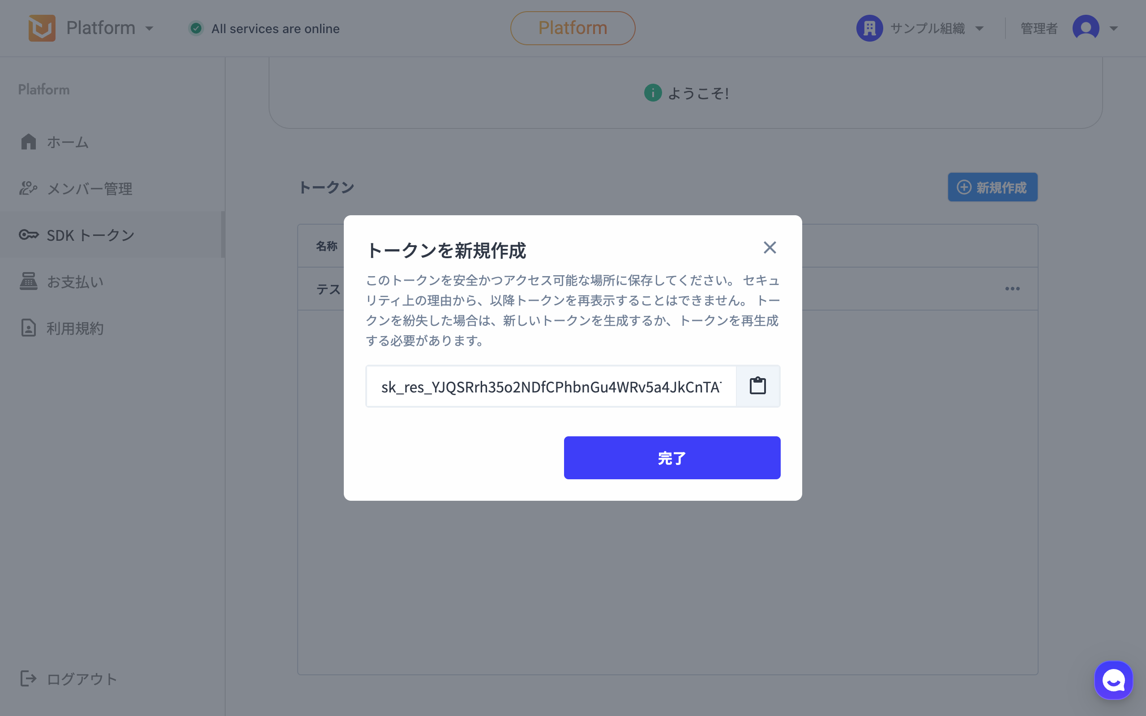
Task: Expand the サンプル組織 organization dropdown
Action: [x=979, y=28]
